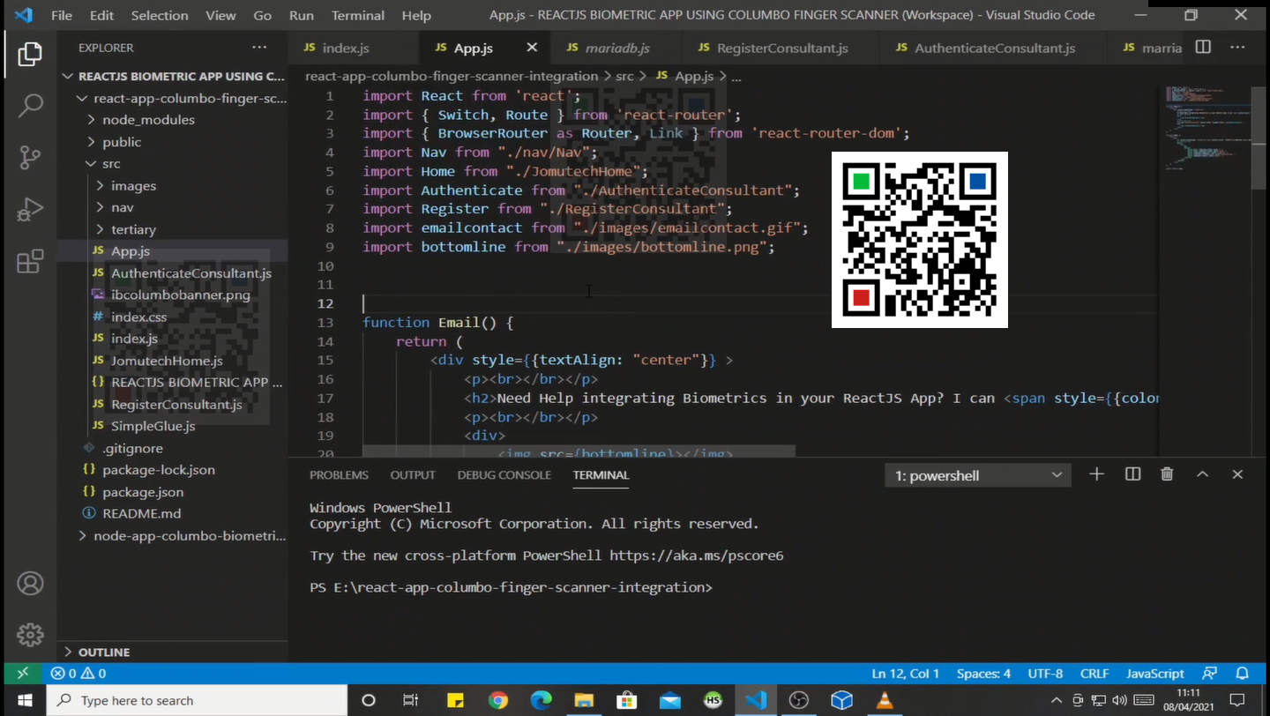
Task: Open the Extensions view
Action: click(x=30, y=262)
